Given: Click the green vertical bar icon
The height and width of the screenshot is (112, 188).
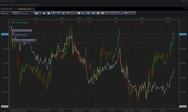Looking at the screenshot, I should [x=74, y=13].
